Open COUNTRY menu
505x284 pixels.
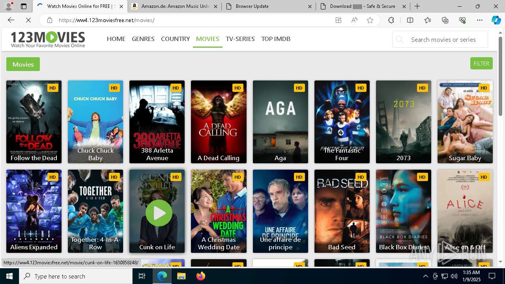[175, 39]
